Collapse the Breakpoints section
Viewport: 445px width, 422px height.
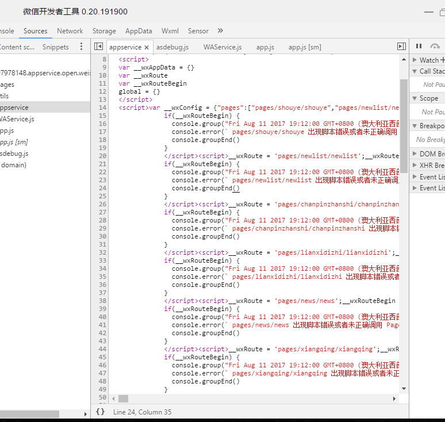coord(415,126)
